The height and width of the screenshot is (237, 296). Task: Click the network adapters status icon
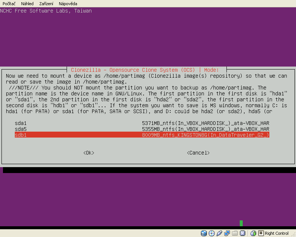pyautogui.click(x=227, y=233)
